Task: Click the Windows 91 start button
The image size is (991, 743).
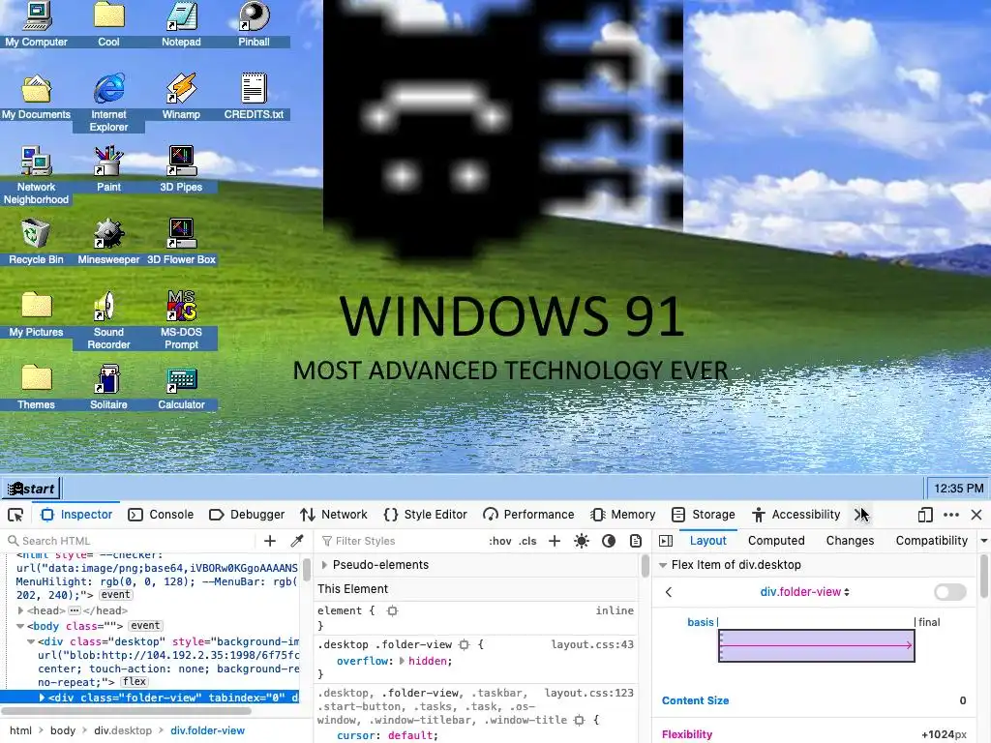Action: [x=32, y=489]
